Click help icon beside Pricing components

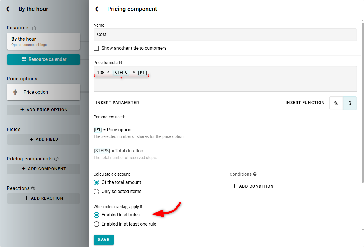57,159
